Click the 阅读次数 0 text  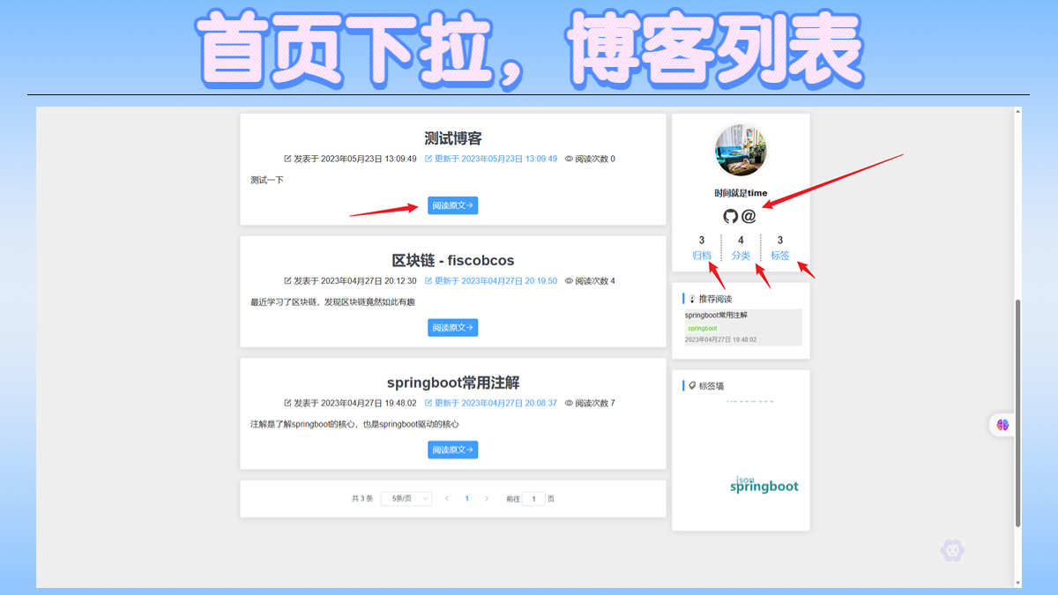click(x=595, y=159)
